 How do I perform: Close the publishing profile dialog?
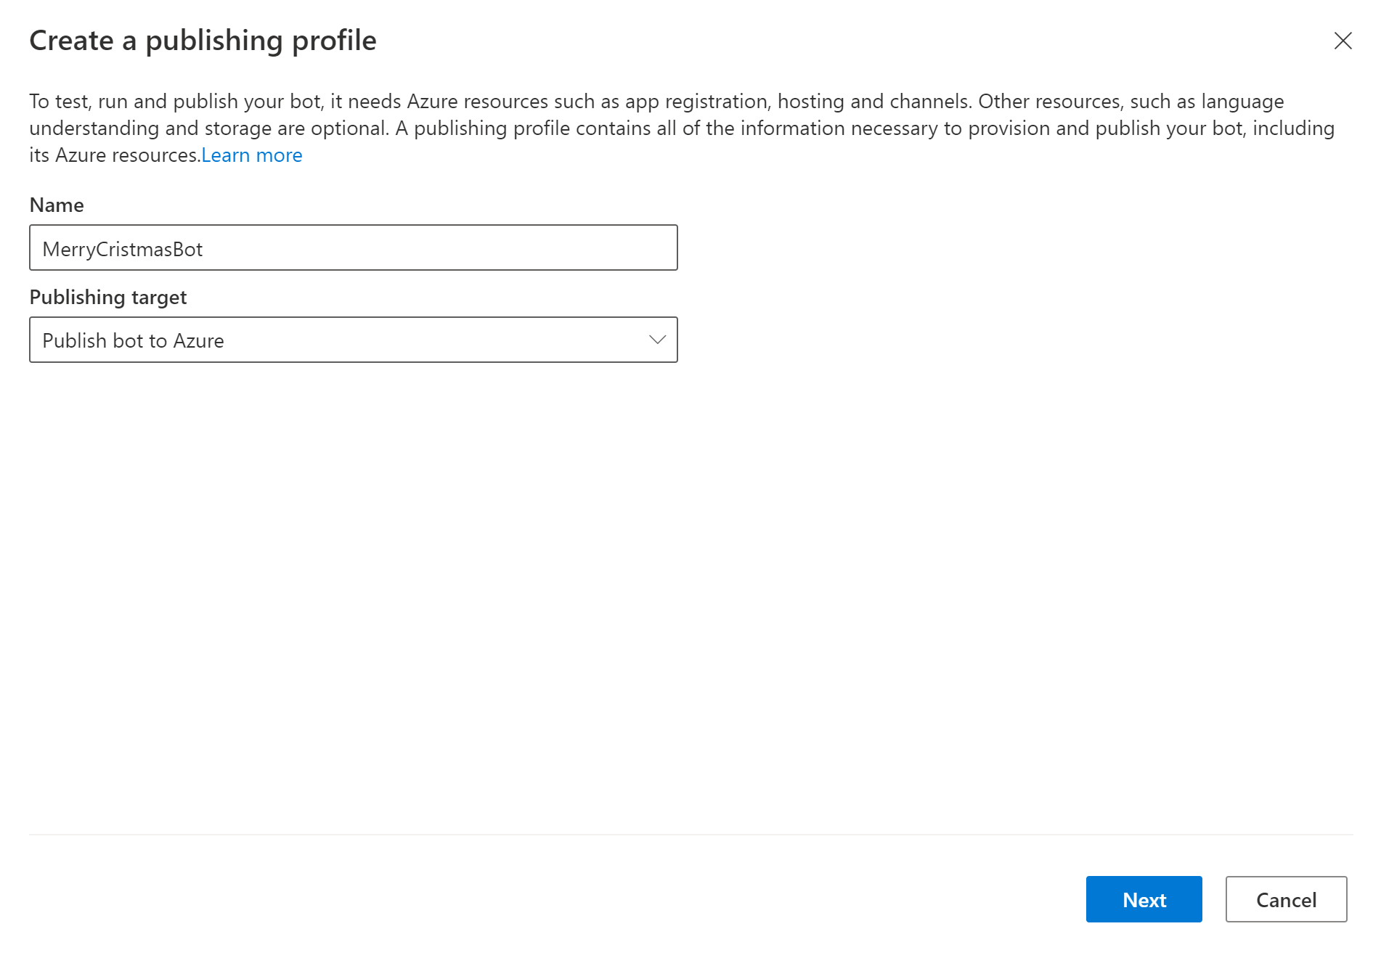pyautogui.click(x=1343, y=41)
